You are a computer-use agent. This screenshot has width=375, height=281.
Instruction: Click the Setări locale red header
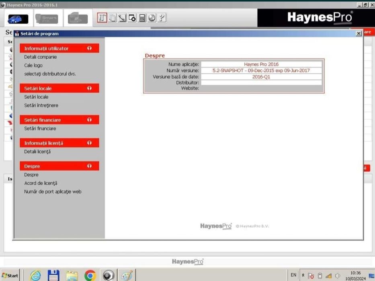(x=59, y=88)
